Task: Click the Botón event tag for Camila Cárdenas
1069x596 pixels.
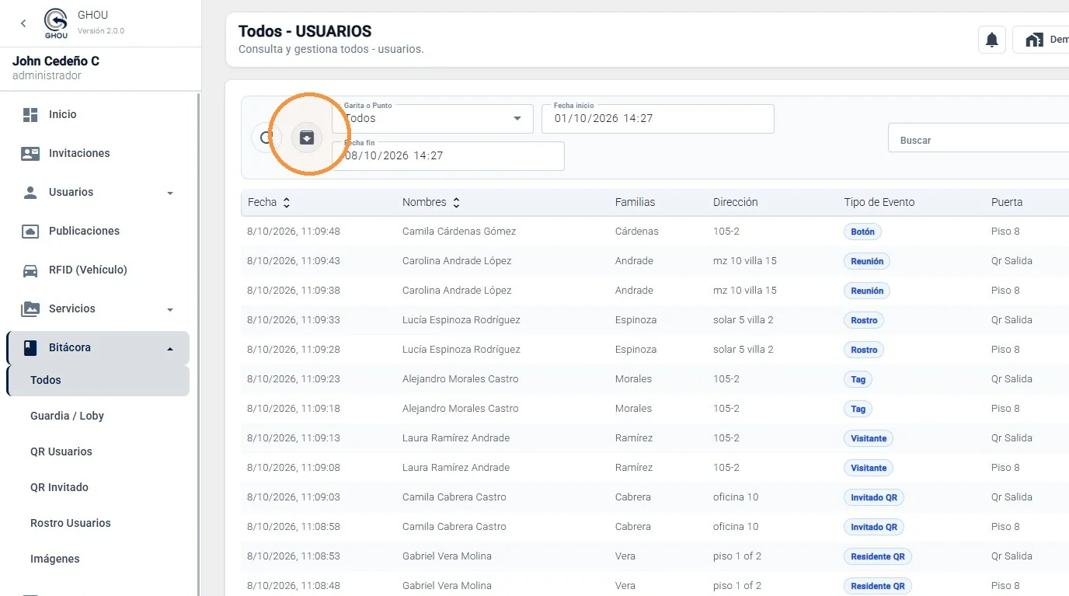Action: pyautogui.click(x=863, y=232)
